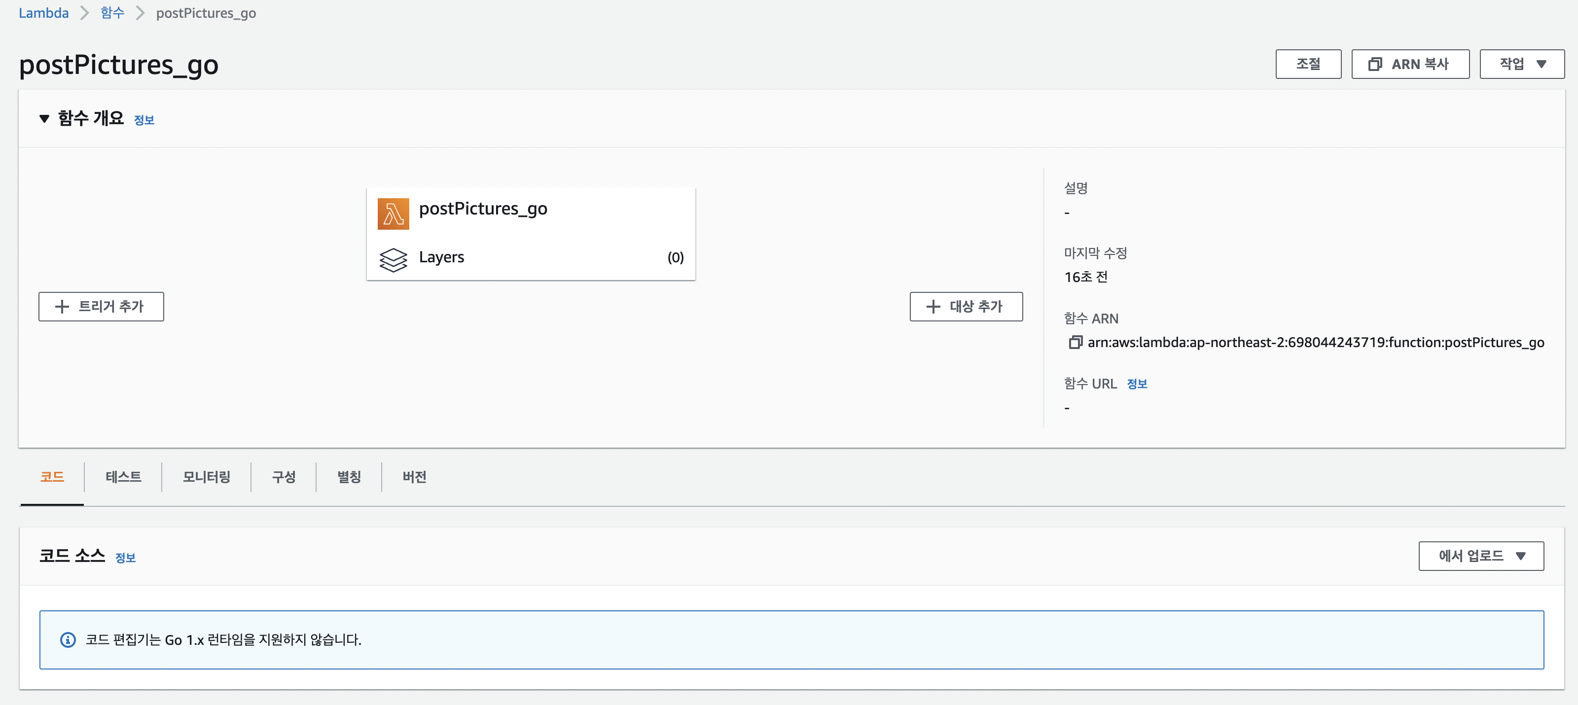Click the 설명 label
Viewport: 1578px width, 705px height.
pyautogui.click(x=1076, y=188)
